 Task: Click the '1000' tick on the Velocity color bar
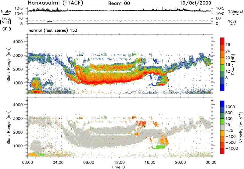click(x=230, y=107)
